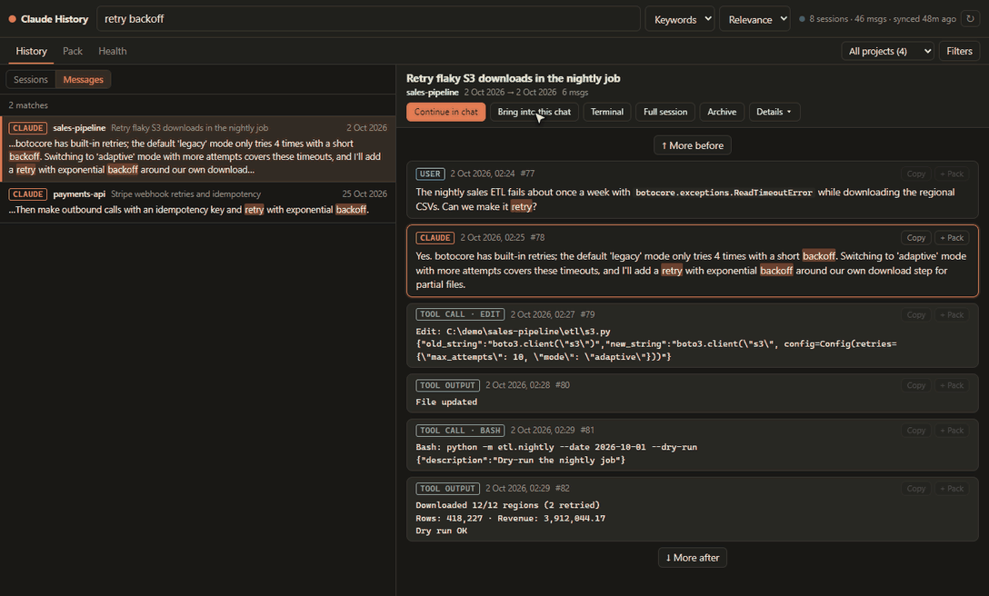Image resolution: width=989 pixels, height=596 pixels.
Task: Copy the Tool Call Edit message #79
Action: point(916,314)
